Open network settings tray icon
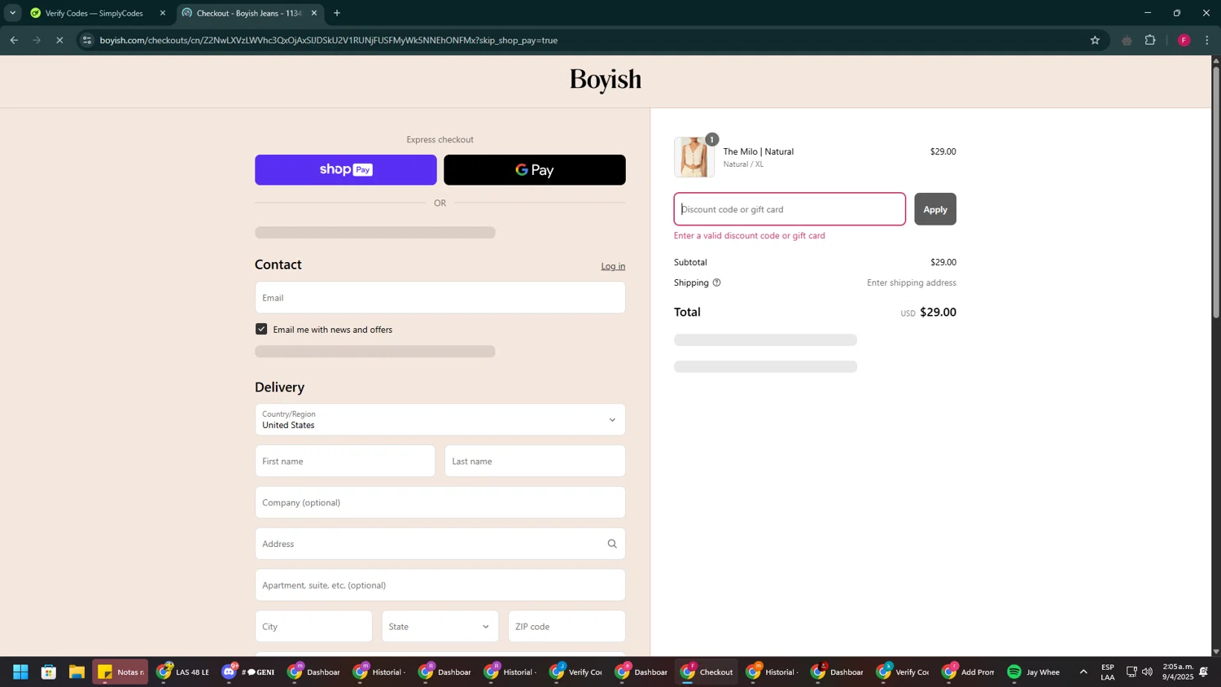Viewport: 1221px width, 687px height. pos(1131,672)
